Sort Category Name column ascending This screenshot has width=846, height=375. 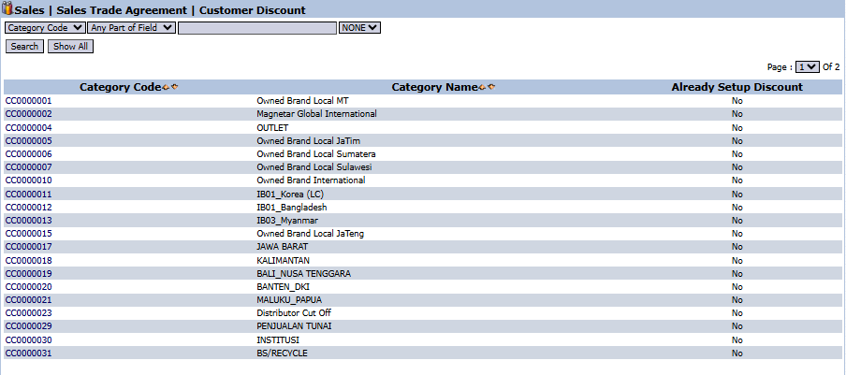click(482, 87)
